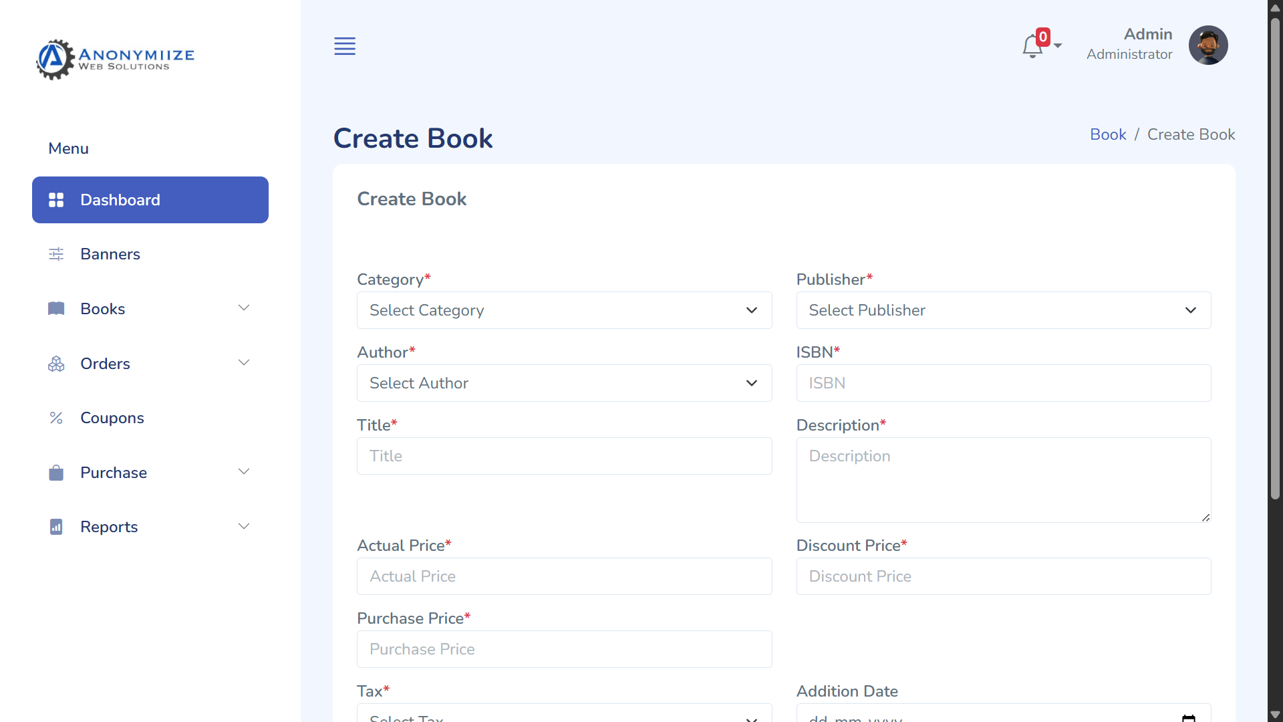Open the Addition Date calendar picker icon

pos(1189,718)
